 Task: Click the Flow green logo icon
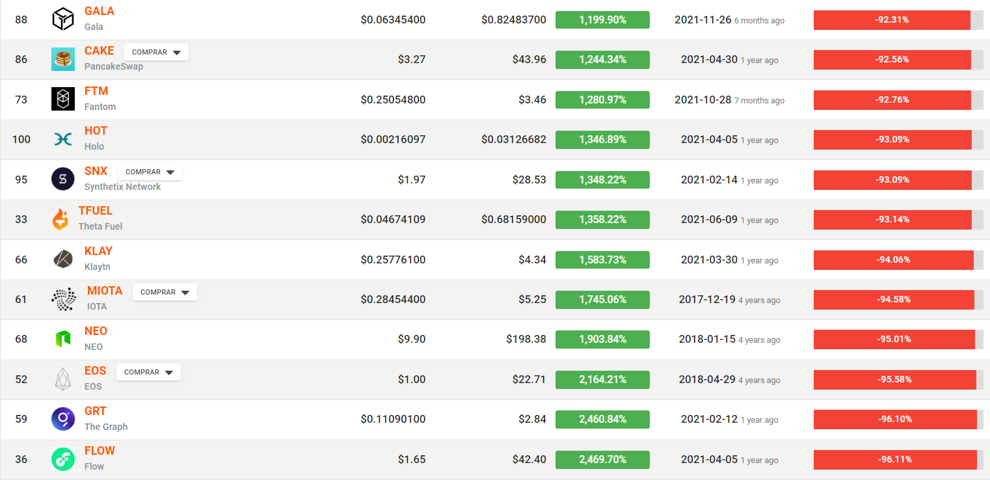pos(63,459)
